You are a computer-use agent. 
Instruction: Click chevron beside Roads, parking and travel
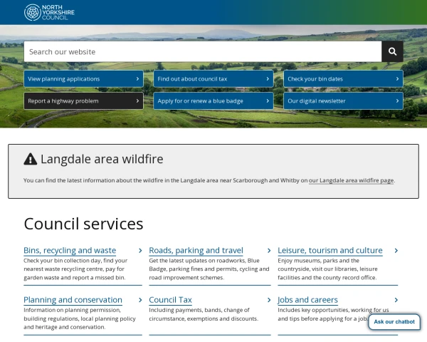tap(269, 250)
